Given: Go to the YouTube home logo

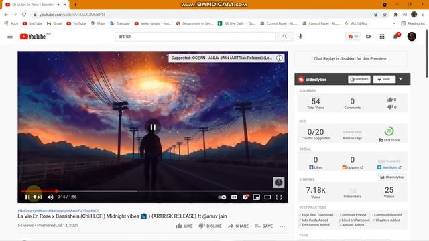Looking at the screenshot, I should coord(33,37).
